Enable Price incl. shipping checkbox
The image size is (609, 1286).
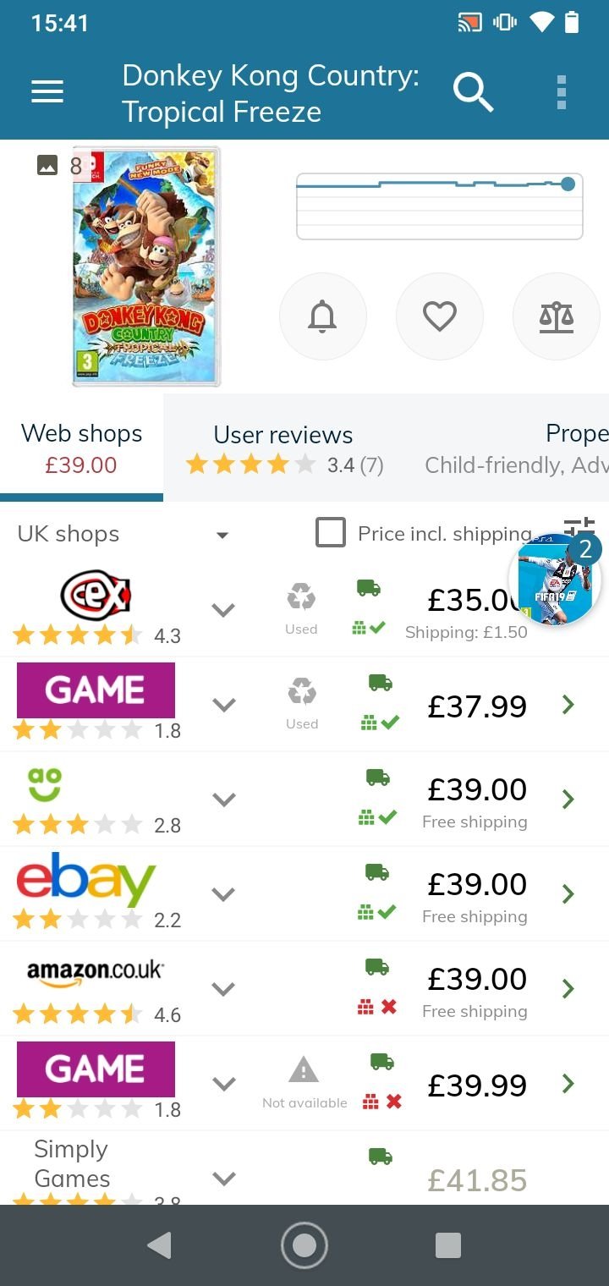pos(331,533)
